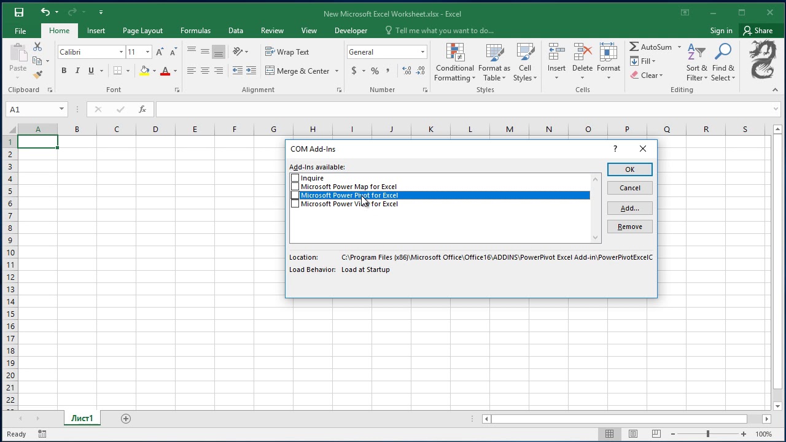This screenshot has width=786, height=442.
Task: Check Microsoft Power View for Excel checkbox
Action: point(295,204)
